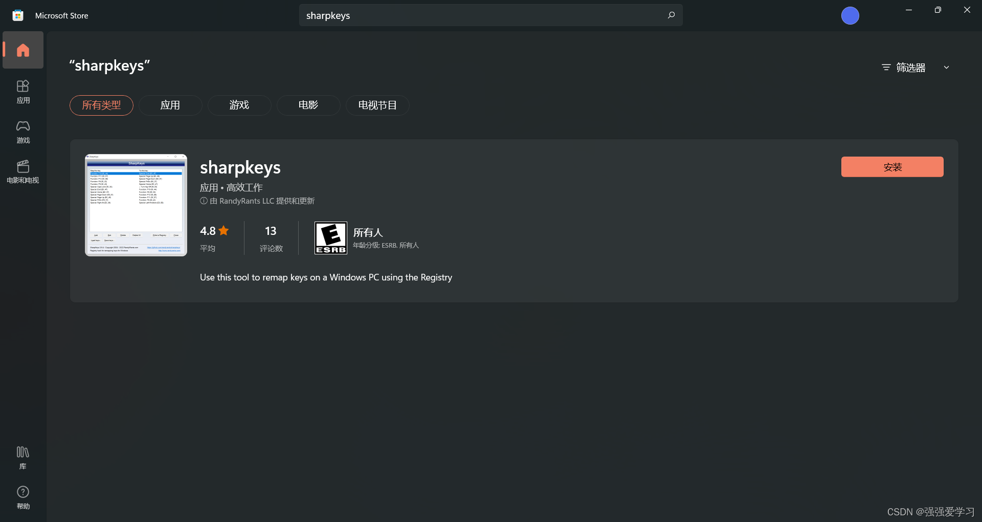Select the 电视节目 filter tab
This screenshot has height=522, width=982.
point(377,105)
